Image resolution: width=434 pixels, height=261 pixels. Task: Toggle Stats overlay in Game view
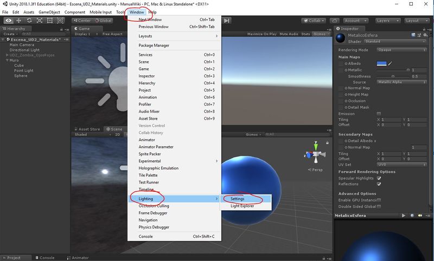click(305, 34)
